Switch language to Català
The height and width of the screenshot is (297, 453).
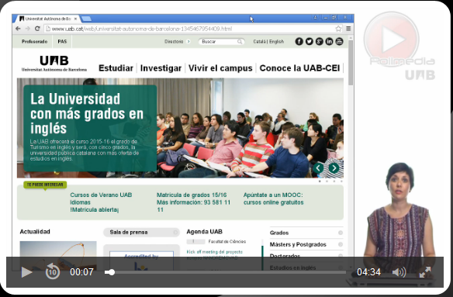tap(259, 42)
